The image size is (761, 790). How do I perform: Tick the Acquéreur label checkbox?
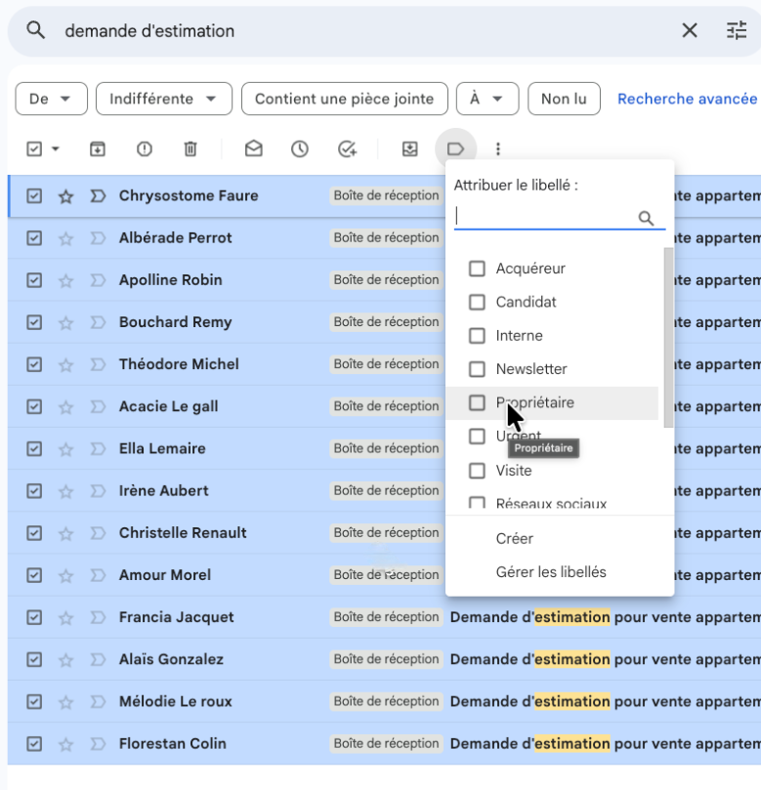[477, 269]
